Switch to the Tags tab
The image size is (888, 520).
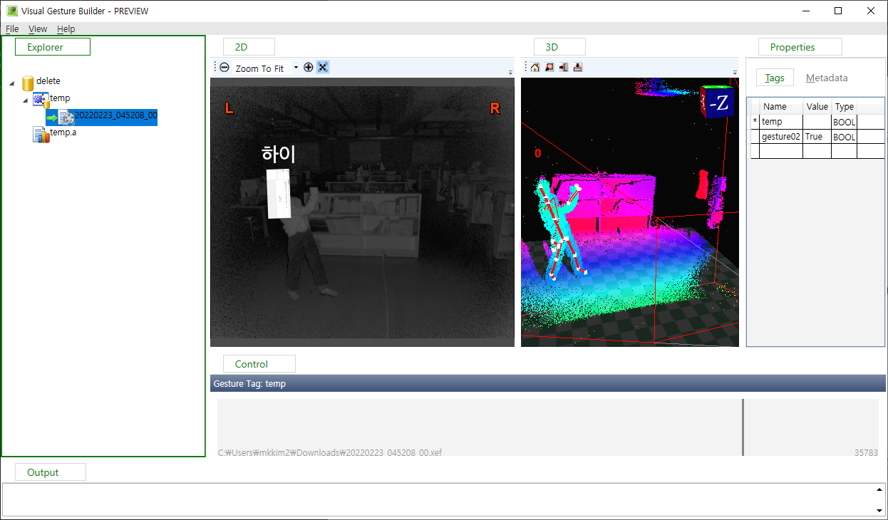click(775, 78)
